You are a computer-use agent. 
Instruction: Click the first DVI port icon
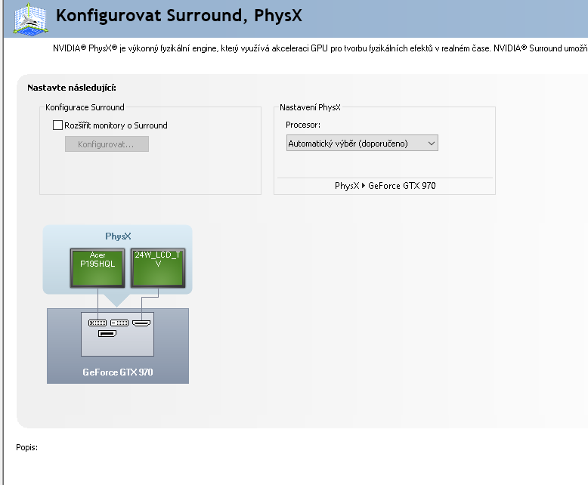97,323
